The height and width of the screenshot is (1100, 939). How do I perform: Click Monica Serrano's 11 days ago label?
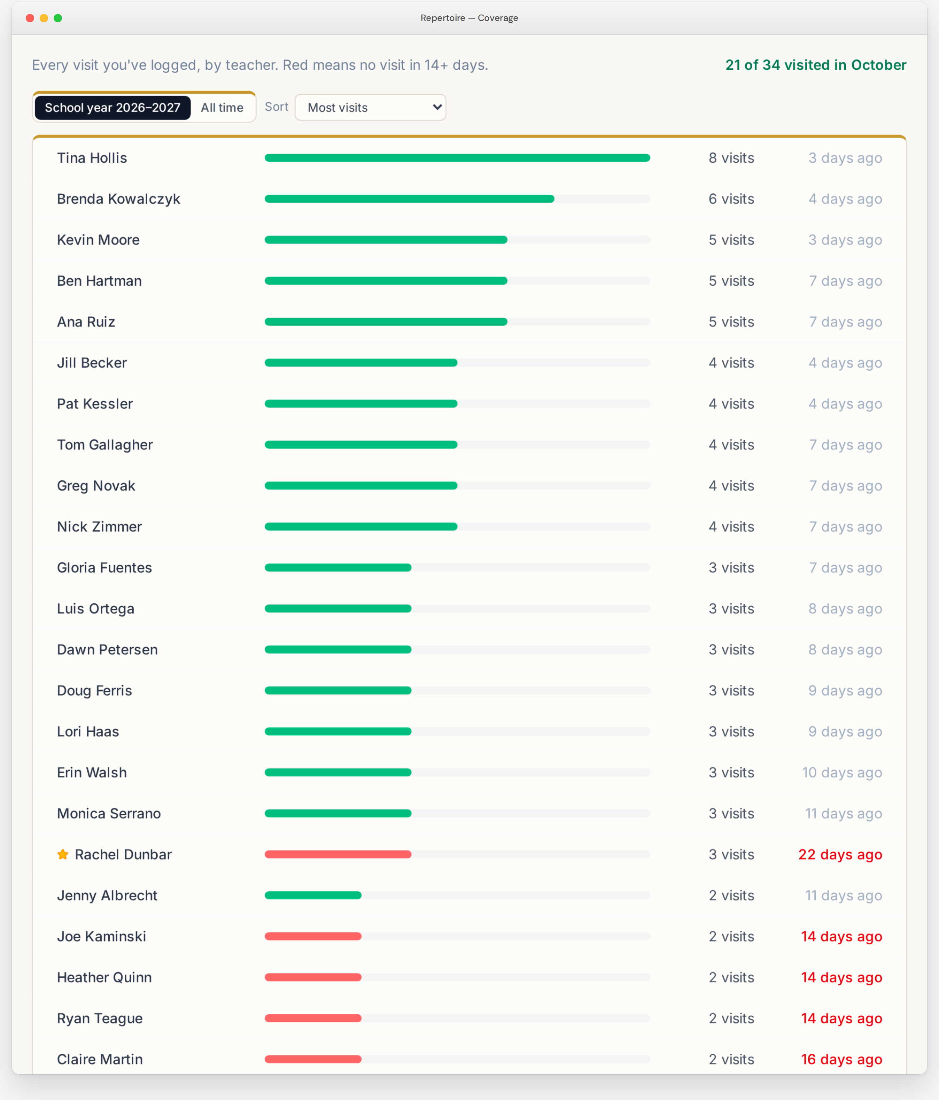pos(844,813)
